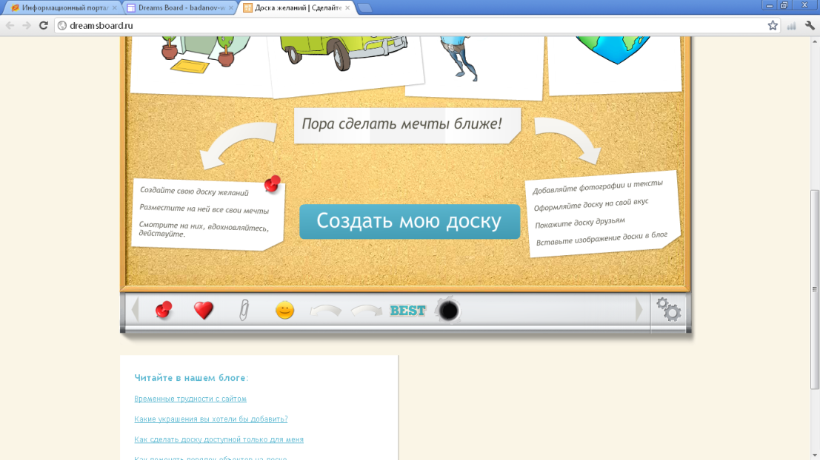Click the scrollbar up arrow
Viewport: 820px width, 460px height.
click(815, 41)
